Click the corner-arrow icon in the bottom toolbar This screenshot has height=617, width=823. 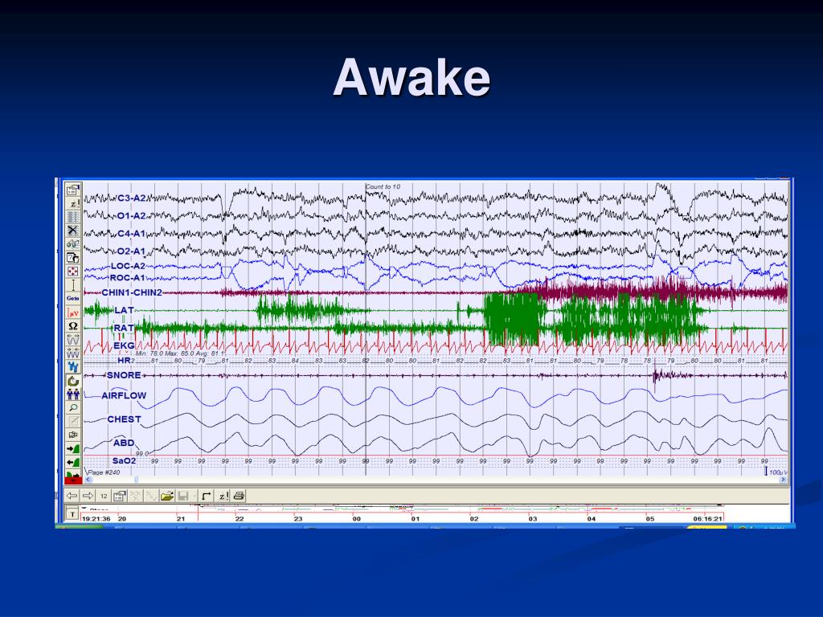[x=207, y=496]
